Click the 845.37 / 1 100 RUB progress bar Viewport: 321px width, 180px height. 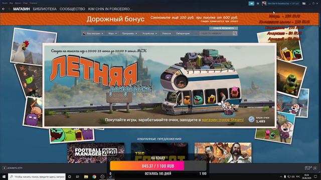pos(158,166)
